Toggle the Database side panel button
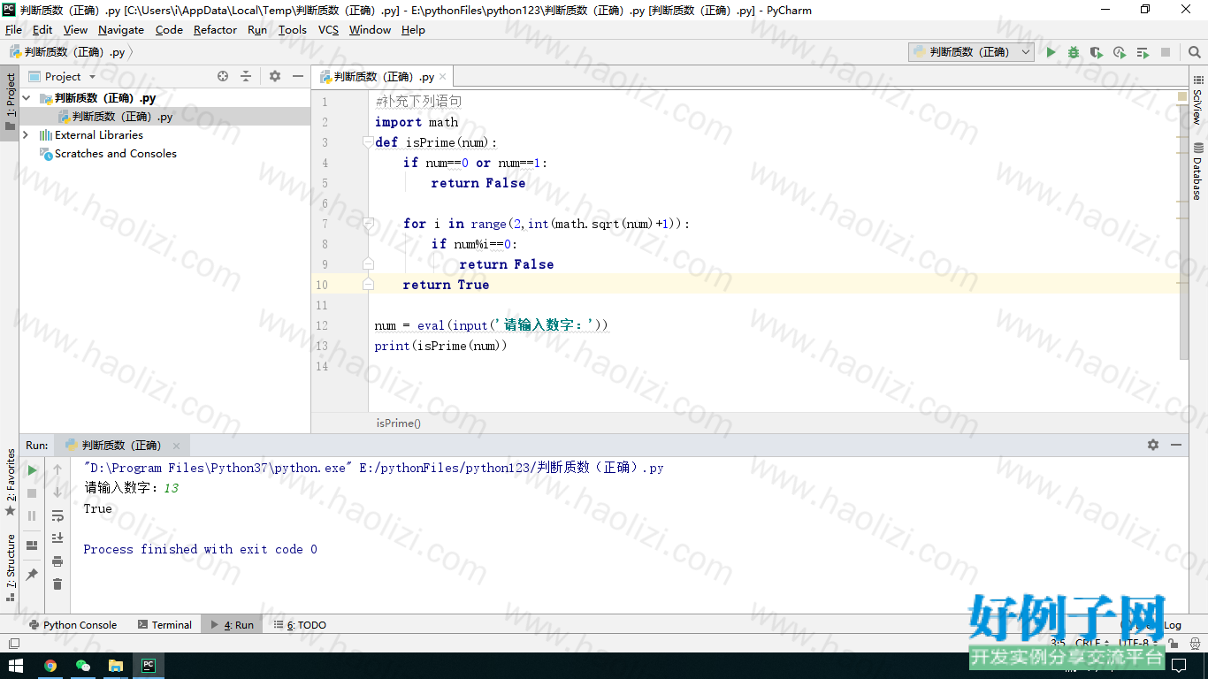The height and width of the screenshot is (679, 1208). pyautogui.click(x=1197, y=171)
